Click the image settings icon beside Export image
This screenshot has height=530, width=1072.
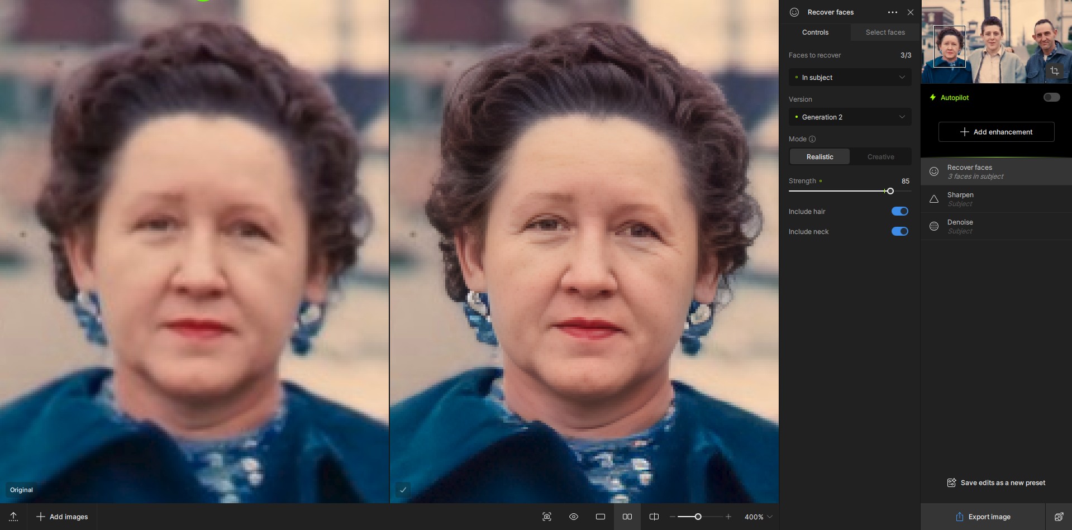(x=1059, y=517)
